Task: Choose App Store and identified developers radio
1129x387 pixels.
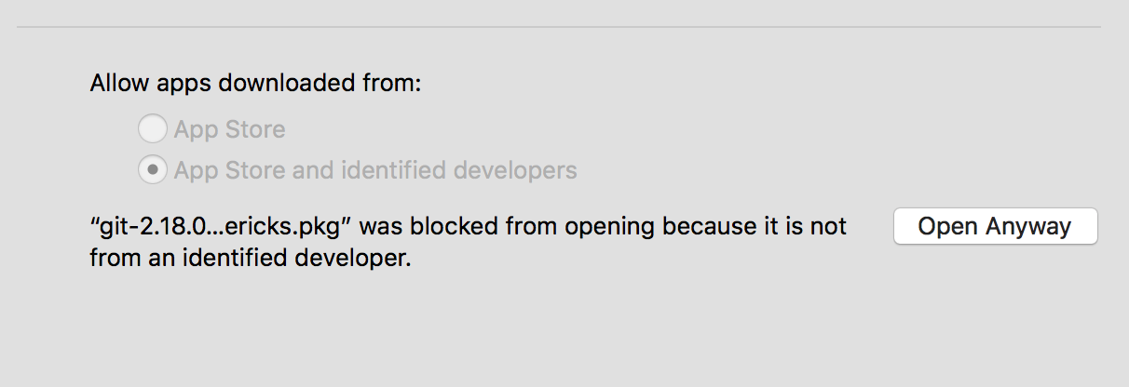Action: point(152,170)
